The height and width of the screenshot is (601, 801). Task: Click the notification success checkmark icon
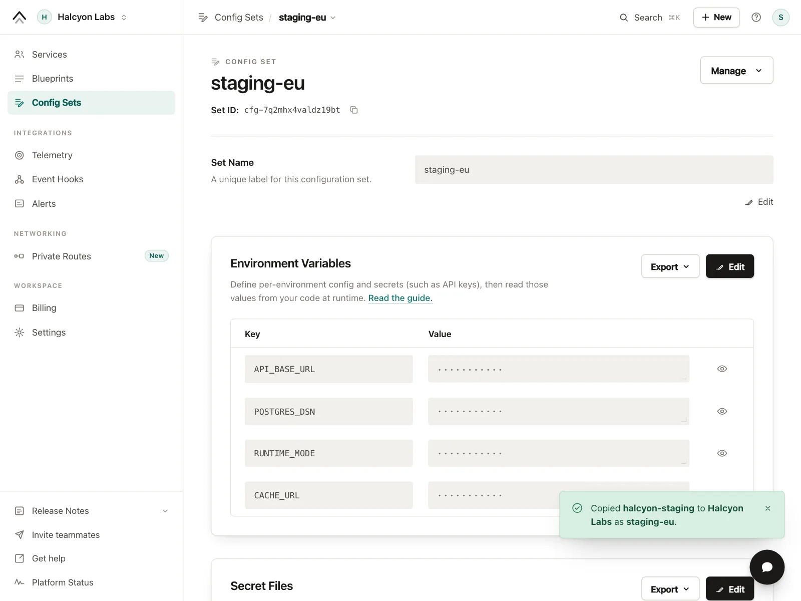coord(577,508)
